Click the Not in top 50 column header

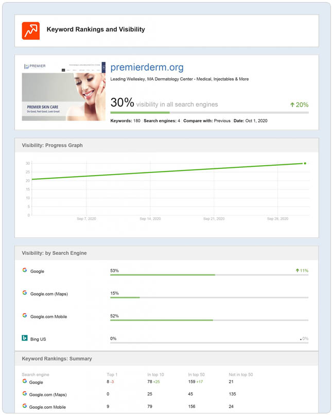click(x=241, y=374)
